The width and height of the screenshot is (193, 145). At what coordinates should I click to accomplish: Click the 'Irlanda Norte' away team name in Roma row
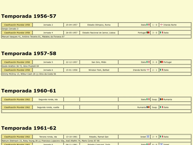[170, 25]
